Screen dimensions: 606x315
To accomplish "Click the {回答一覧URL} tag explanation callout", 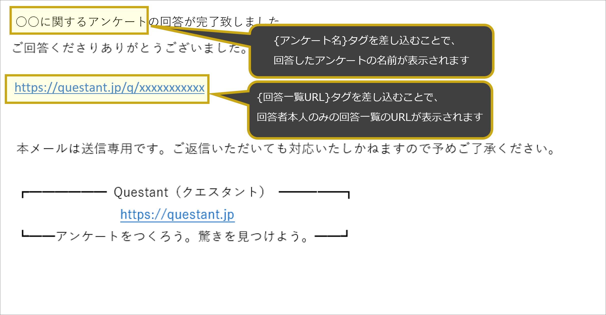I will 370,110.
